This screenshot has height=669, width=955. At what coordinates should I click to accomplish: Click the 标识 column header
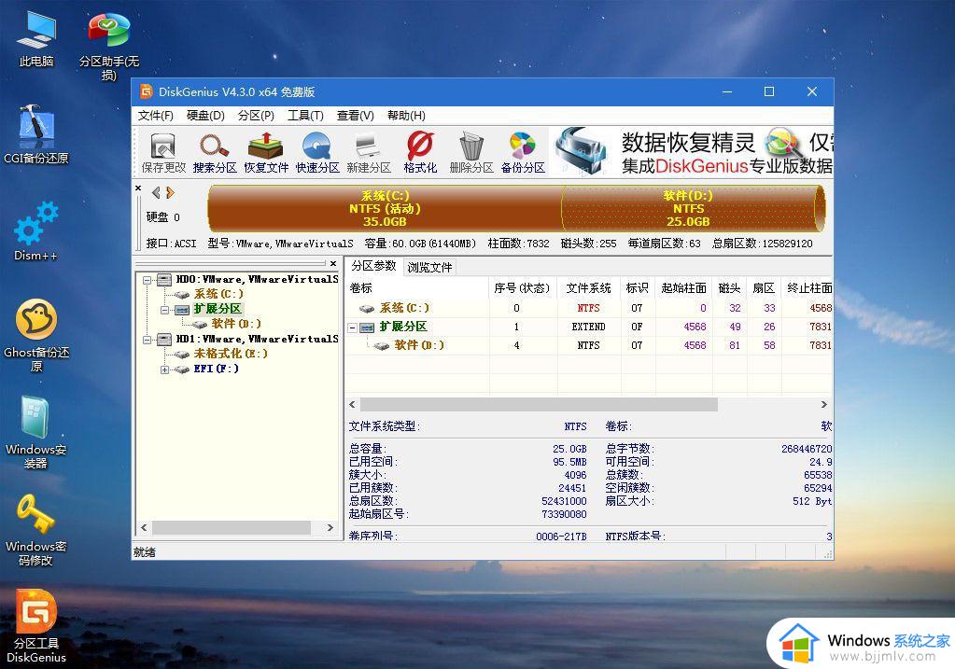(638, 288)
